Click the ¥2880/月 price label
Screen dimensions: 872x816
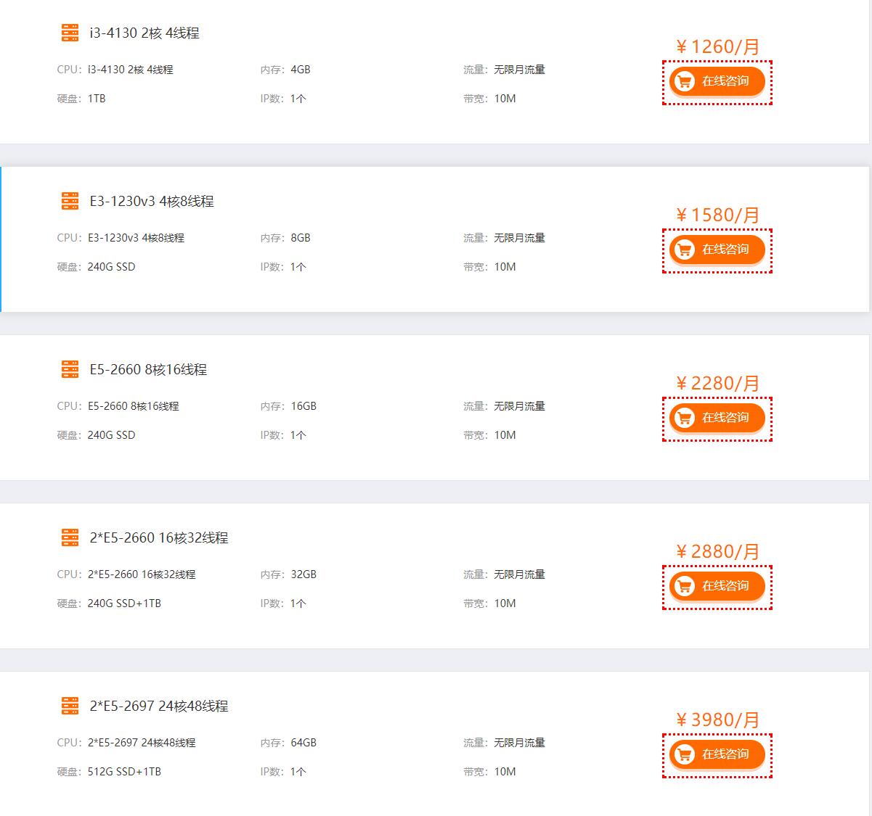[717, 552]
